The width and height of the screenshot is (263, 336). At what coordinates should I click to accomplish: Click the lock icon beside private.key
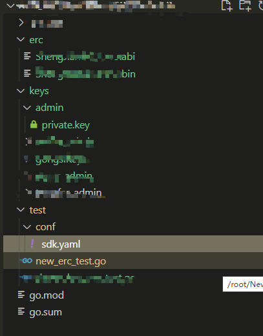(34, 124)
